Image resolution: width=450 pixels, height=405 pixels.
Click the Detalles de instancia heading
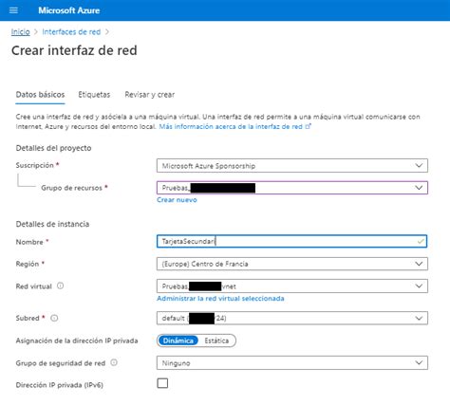click(52, 224)
